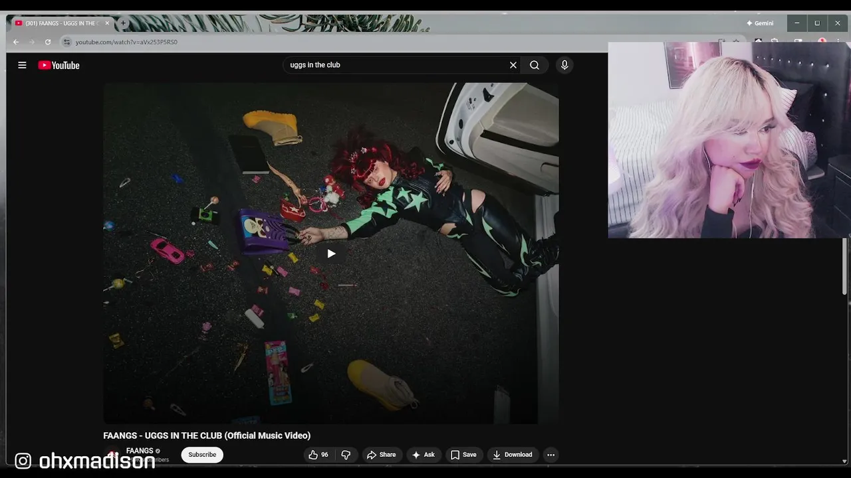The height and width of the screenshot is (478, 851).
Task: Focus the youtube.com address bar URL
Action: pos(126,42)
